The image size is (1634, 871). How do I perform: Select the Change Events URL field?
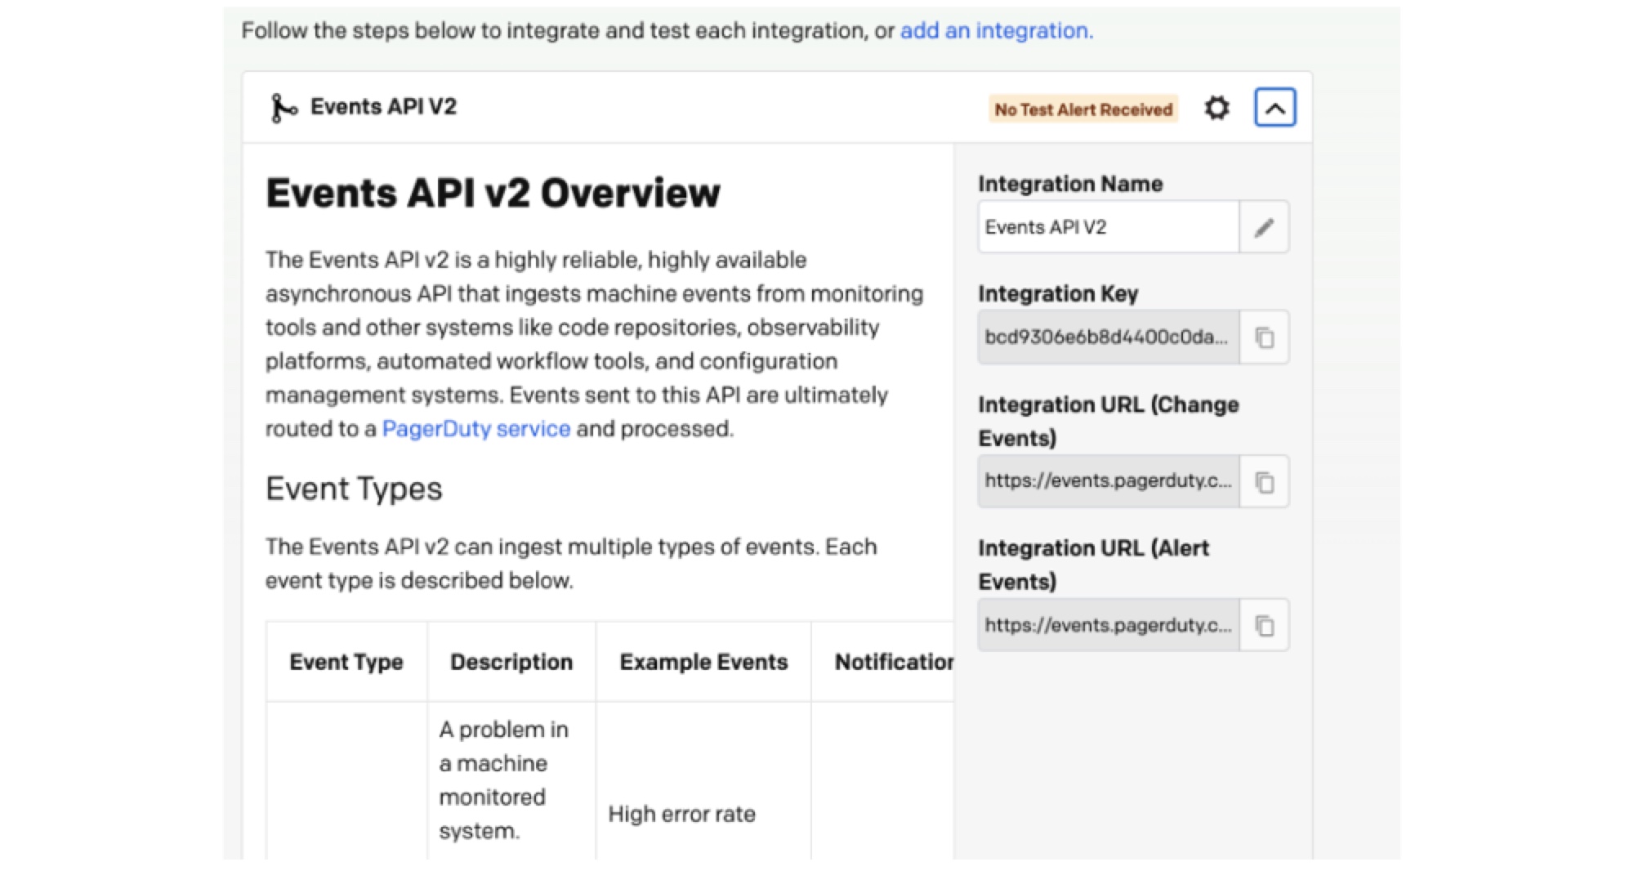(x=1109, y=482)
